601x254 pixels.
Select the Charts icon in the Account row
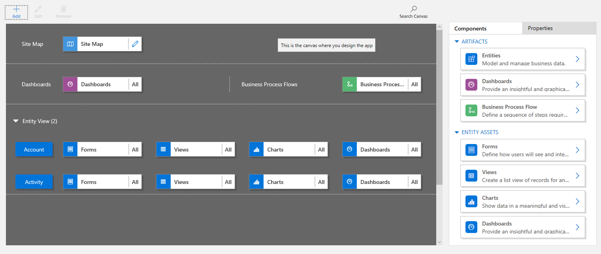tap(256, 149)
